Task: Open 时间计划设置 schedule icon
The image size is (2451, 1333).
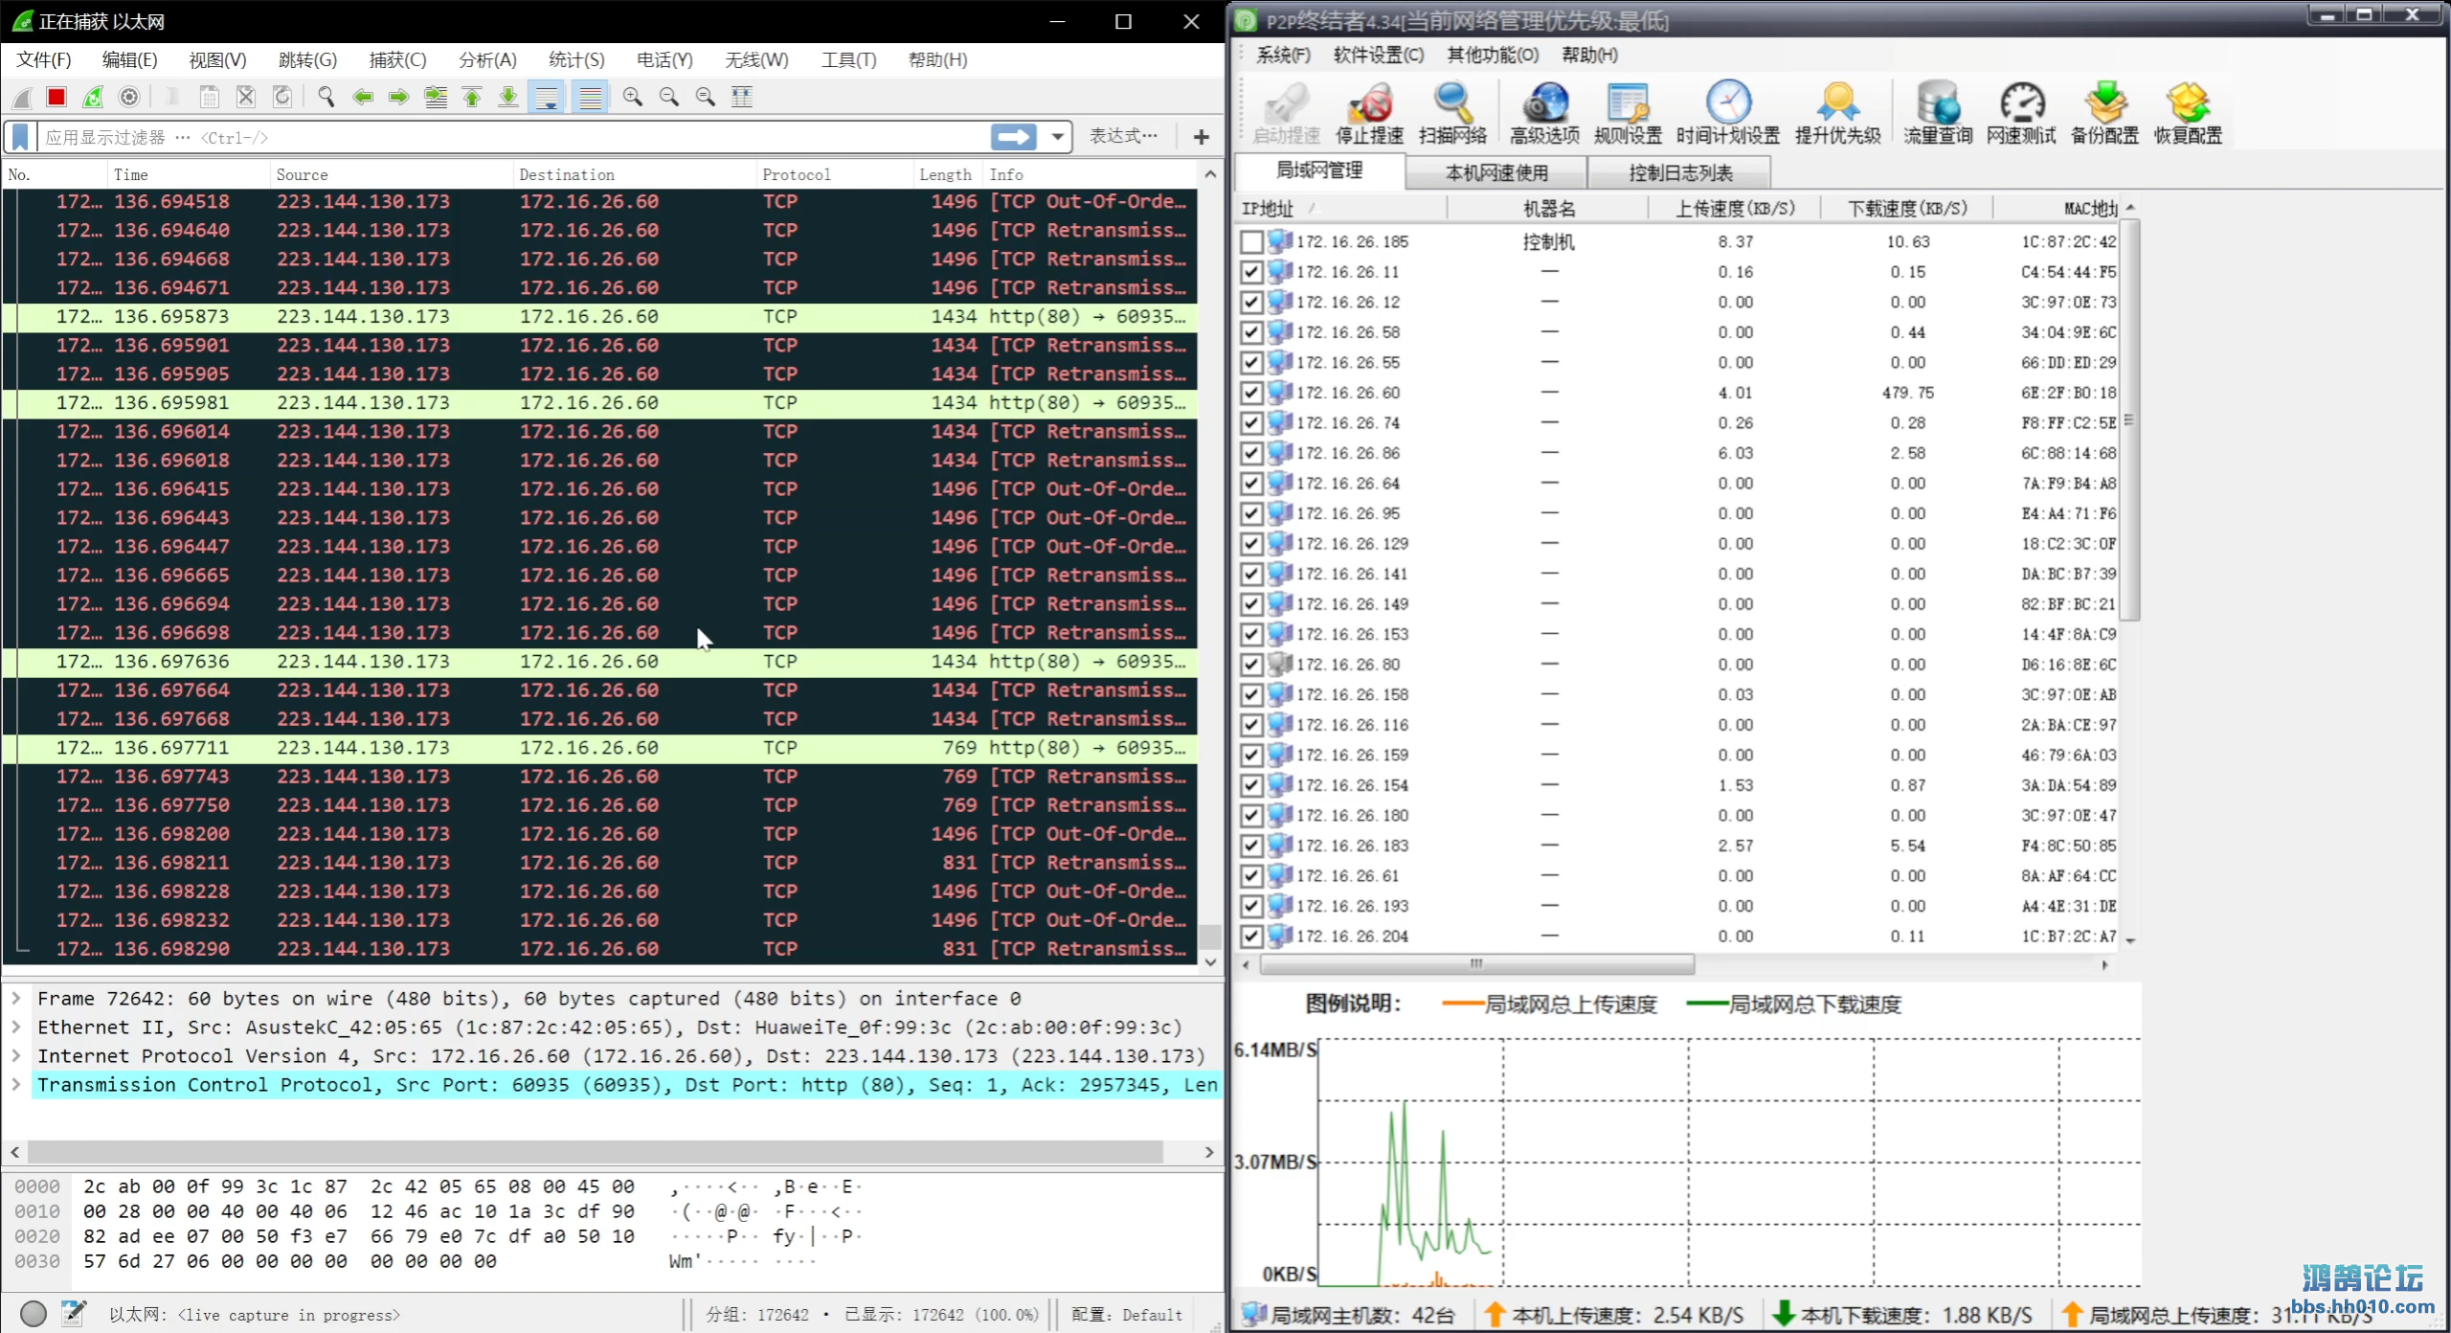Action: click(x=1728, y=113)
